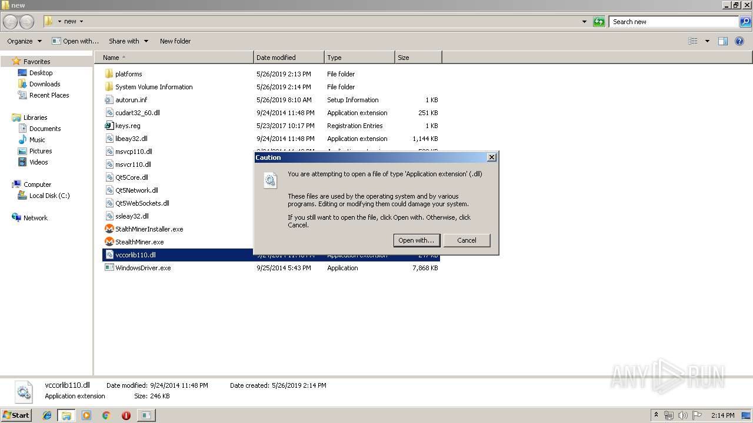This screenshot has width=753, height=423.
Task: Sort by the Type column header
Action: (359, 58)
